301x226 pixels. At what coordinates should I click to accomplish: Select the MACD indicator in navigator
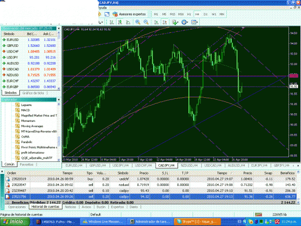[x=26, y=110]
